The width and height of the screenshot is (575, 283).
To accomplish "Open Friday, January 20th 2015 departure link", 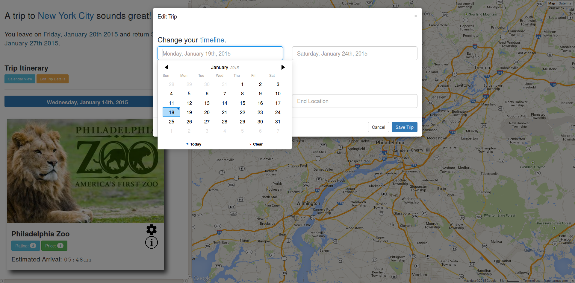I will pos(81,34).
